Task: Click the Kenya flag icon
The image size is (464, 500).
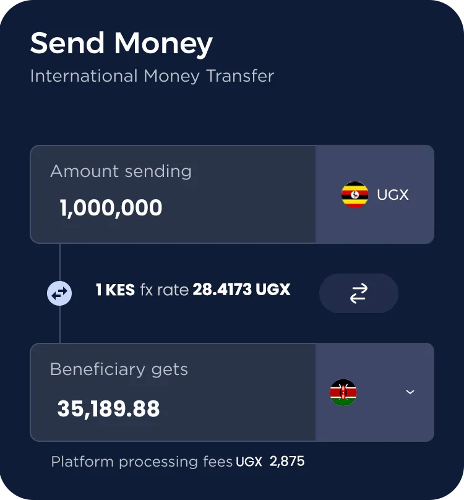Action: point(343,392)
